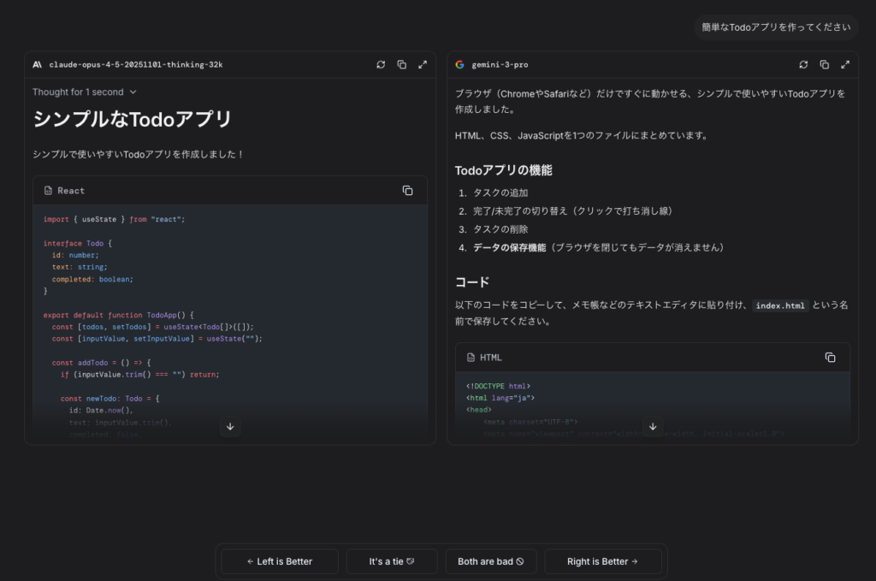Expand the gemini-3-pro panel to fullscreen

point(845,64)
